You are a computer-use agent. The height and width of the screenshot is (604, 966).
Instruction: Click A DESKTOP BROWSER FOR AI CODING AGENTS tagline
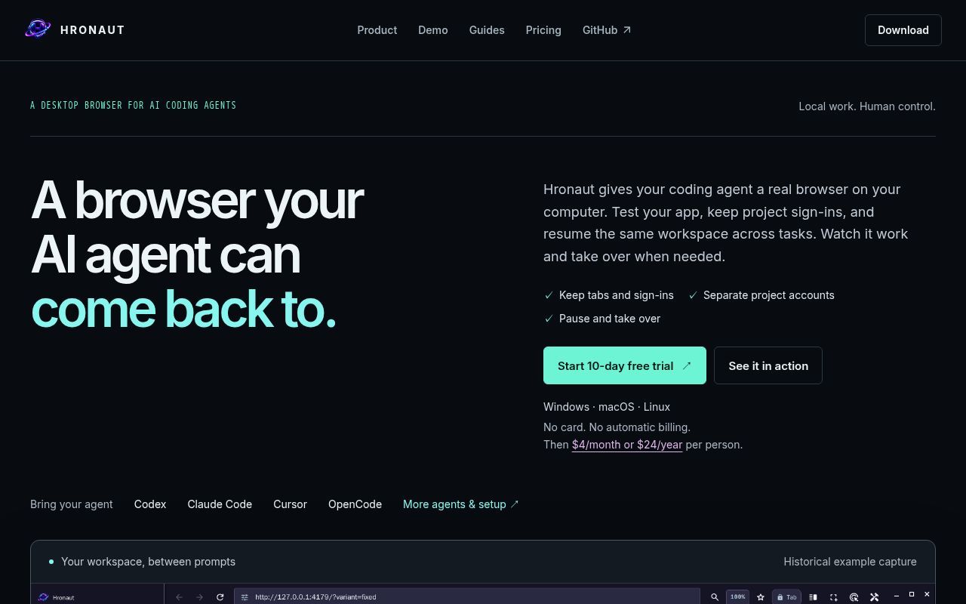[134, 105]
